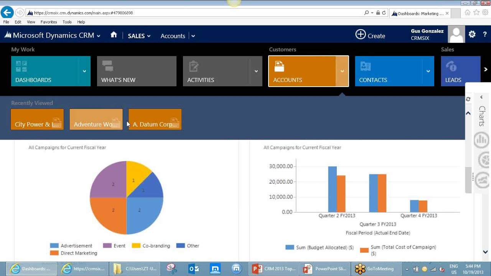
Task: Open recently viewed A. Datum Corp account
Action: point(155,119)
